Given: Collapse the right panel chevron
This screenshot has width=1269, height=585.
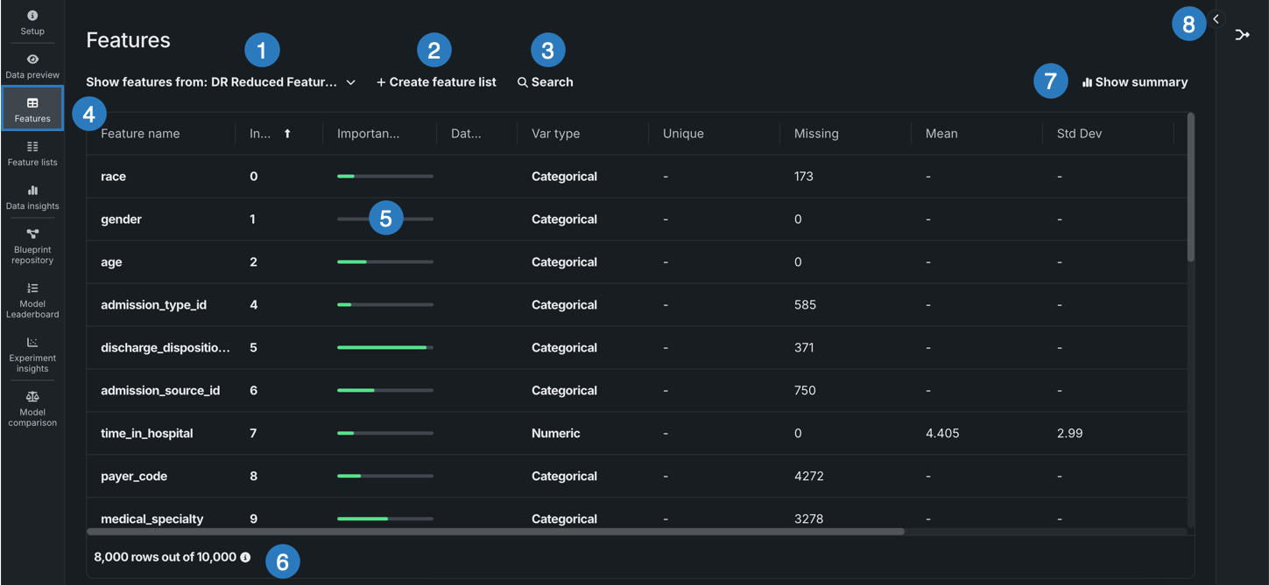Looking at the screenshot, I should [1216, 18].
